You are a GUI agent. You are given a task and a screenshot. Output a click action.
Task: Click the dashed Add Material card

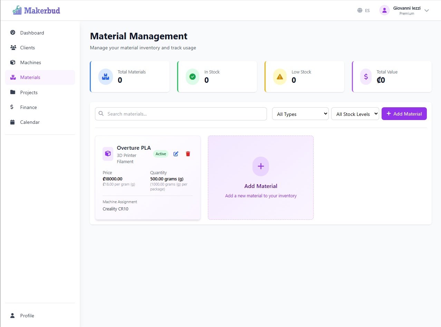[x=260, y=177]
